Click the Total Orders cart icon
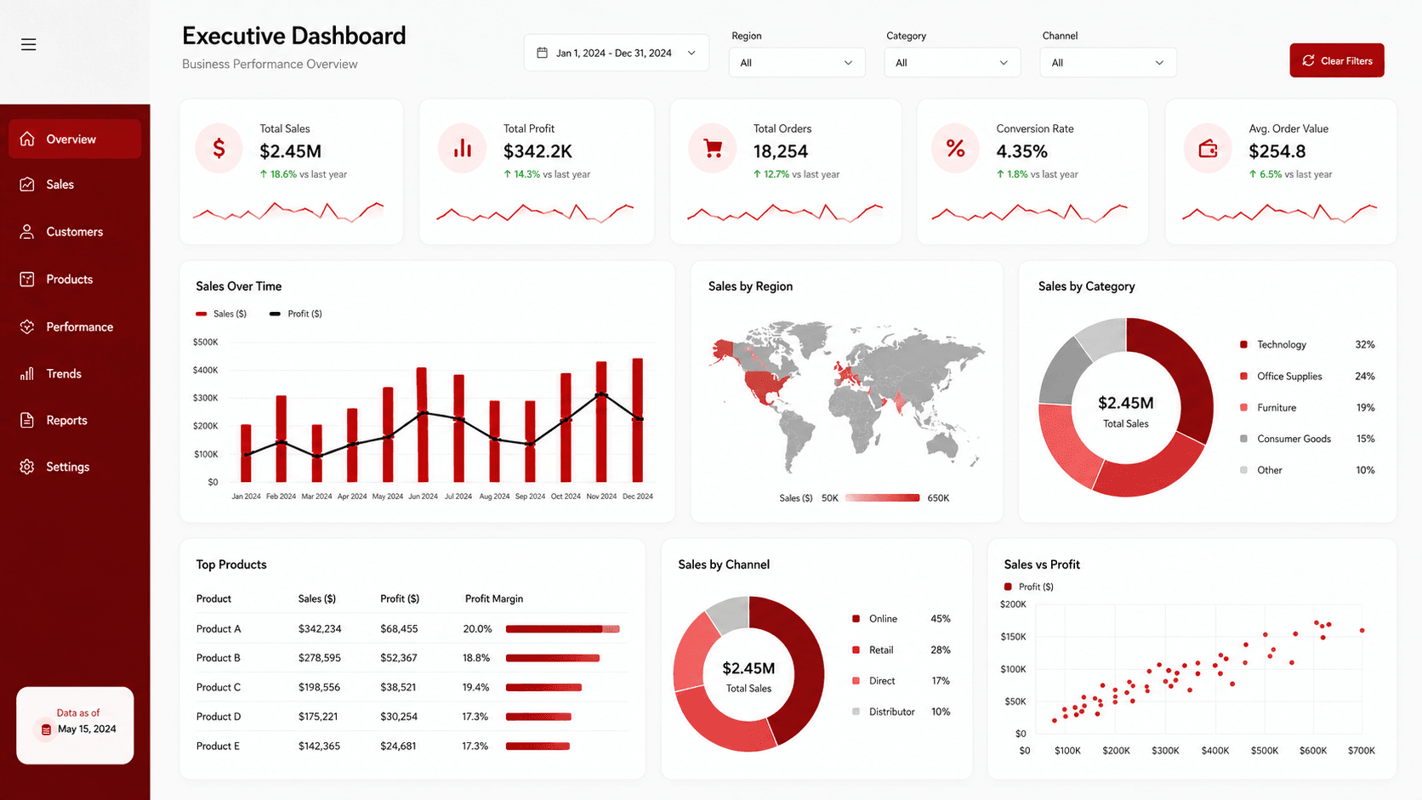The image size is (1422, 800). pos(713,149)
